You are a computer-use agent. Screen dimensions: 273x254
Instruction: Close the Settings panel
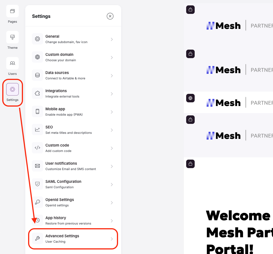[110, 16]
